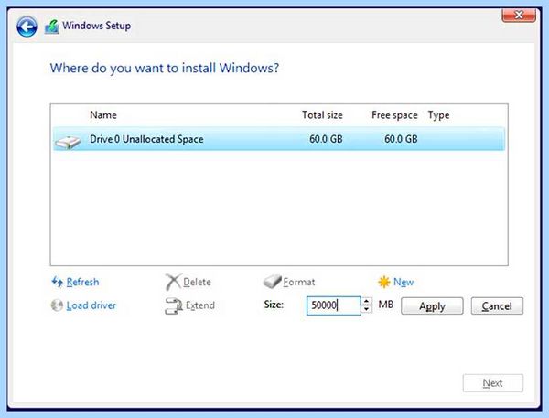The image size is (549, 418).
Task: Select the Drive 0 Unallocated Space row
Action: (x=279, y=139)
